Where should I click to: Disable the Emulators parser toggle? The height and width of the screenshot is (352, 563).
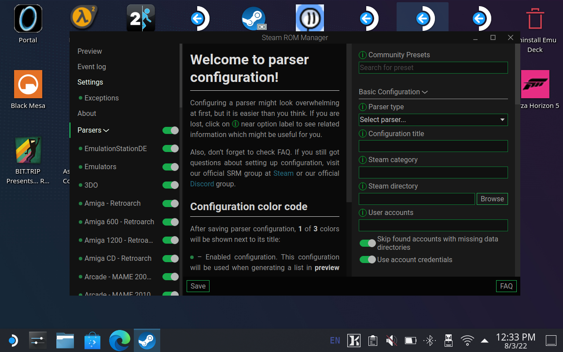171,167
